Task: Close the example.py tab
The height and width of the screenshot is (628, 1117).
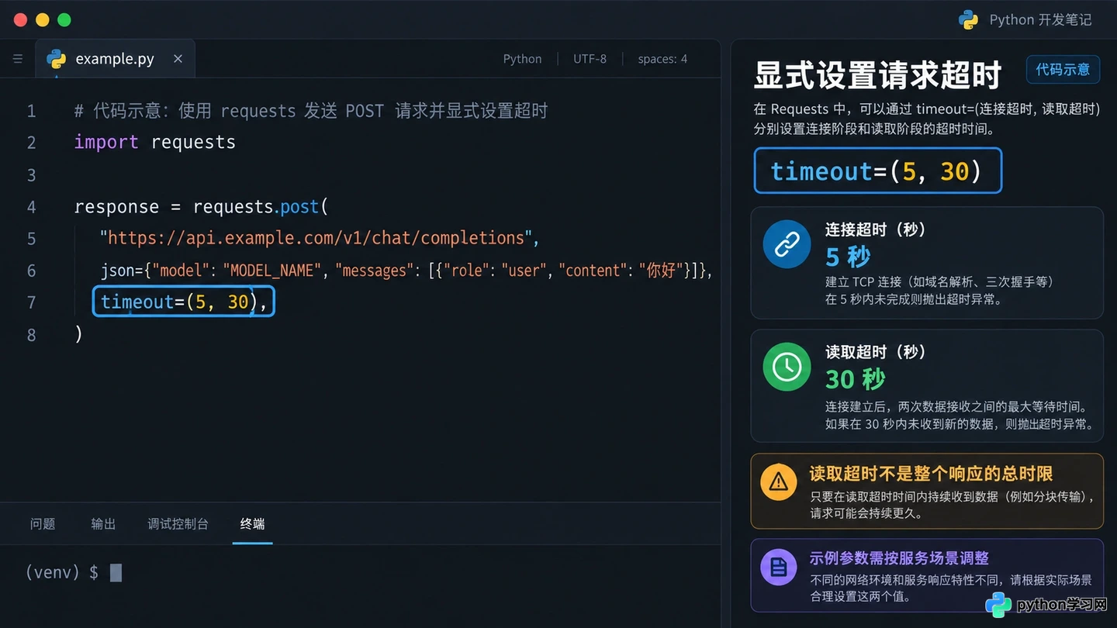Action: coord(178,59)
